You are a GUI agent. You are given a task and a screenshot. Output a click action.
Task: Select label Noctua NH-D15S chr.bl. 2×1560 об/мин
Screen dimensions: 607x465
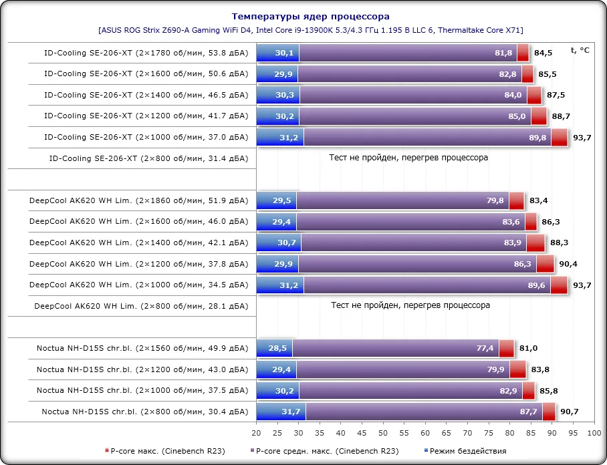click(142, 349)
